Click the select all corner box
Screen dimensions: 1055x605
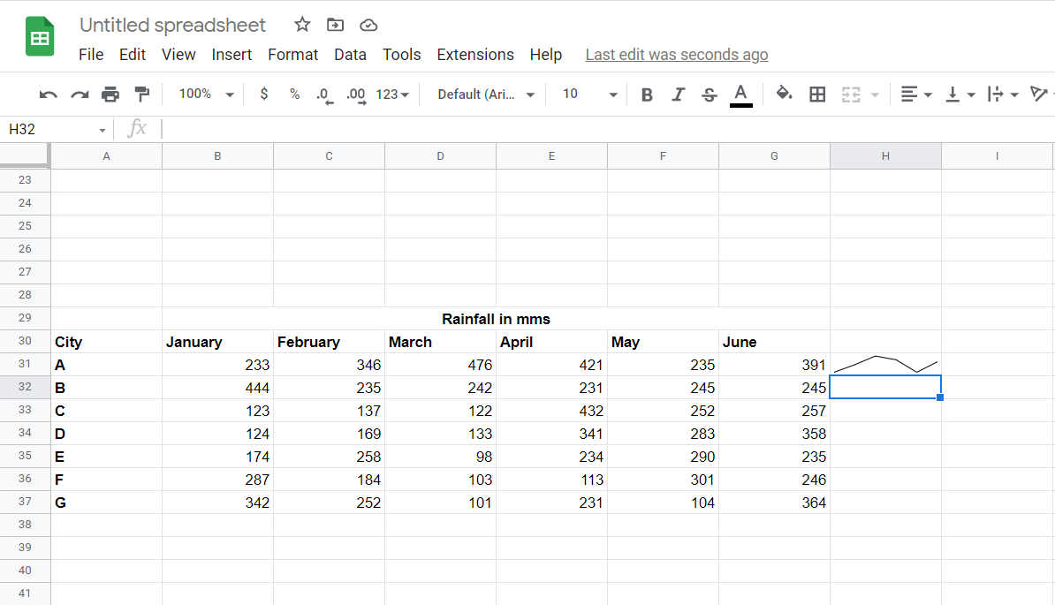pos(25,155)
